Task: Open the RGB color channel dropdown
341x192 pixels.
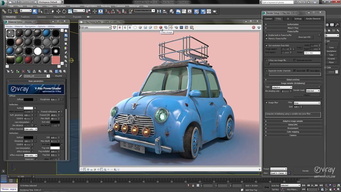Action: pyautogui.click(x=95, y=27)
